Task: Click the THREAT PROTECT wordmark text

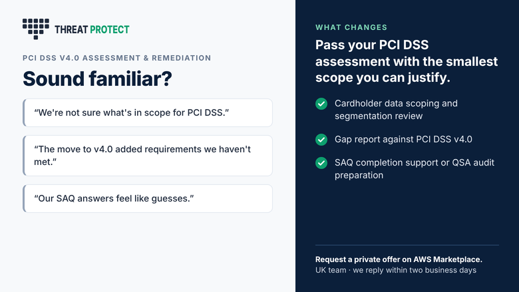Action: tap(92, 30)
